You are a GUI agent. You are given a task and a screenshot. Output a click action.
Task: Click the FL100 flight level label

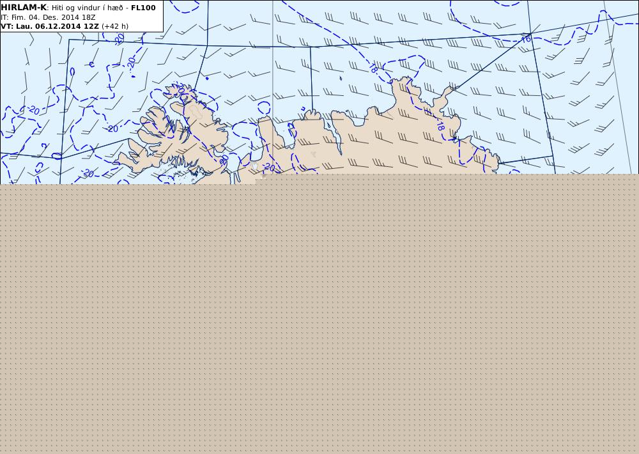coord(143,8)
